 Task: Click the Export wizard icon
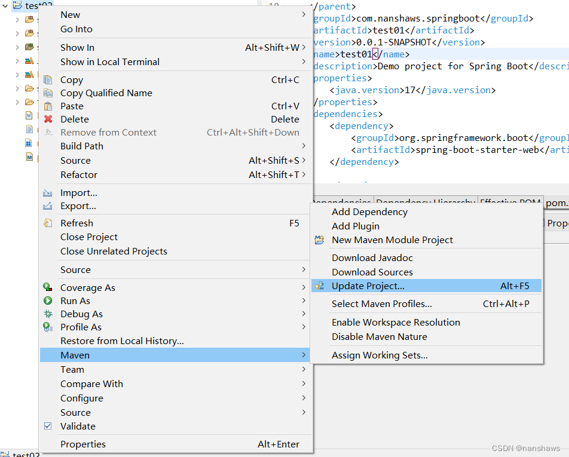coord(48,206)
